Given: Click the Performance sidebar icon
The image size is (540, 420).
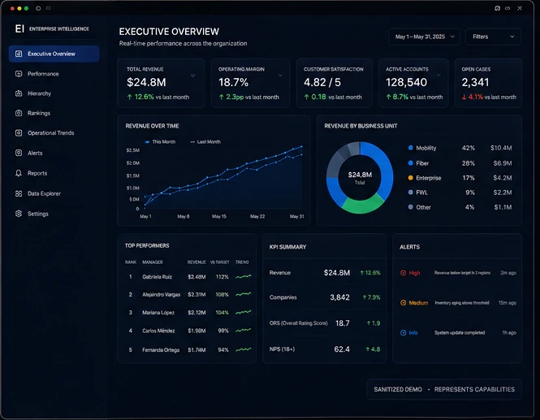Looking at the screenshot, I should tap(19, 74).
